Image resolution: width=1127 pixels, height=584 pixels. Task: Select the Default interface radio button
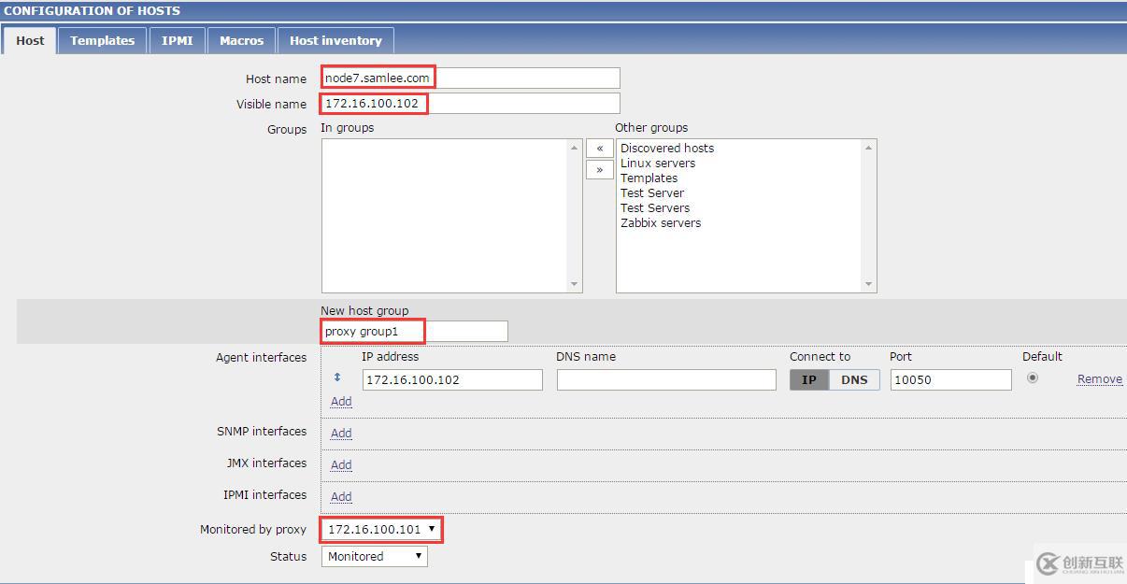(x=1033, y=377)
